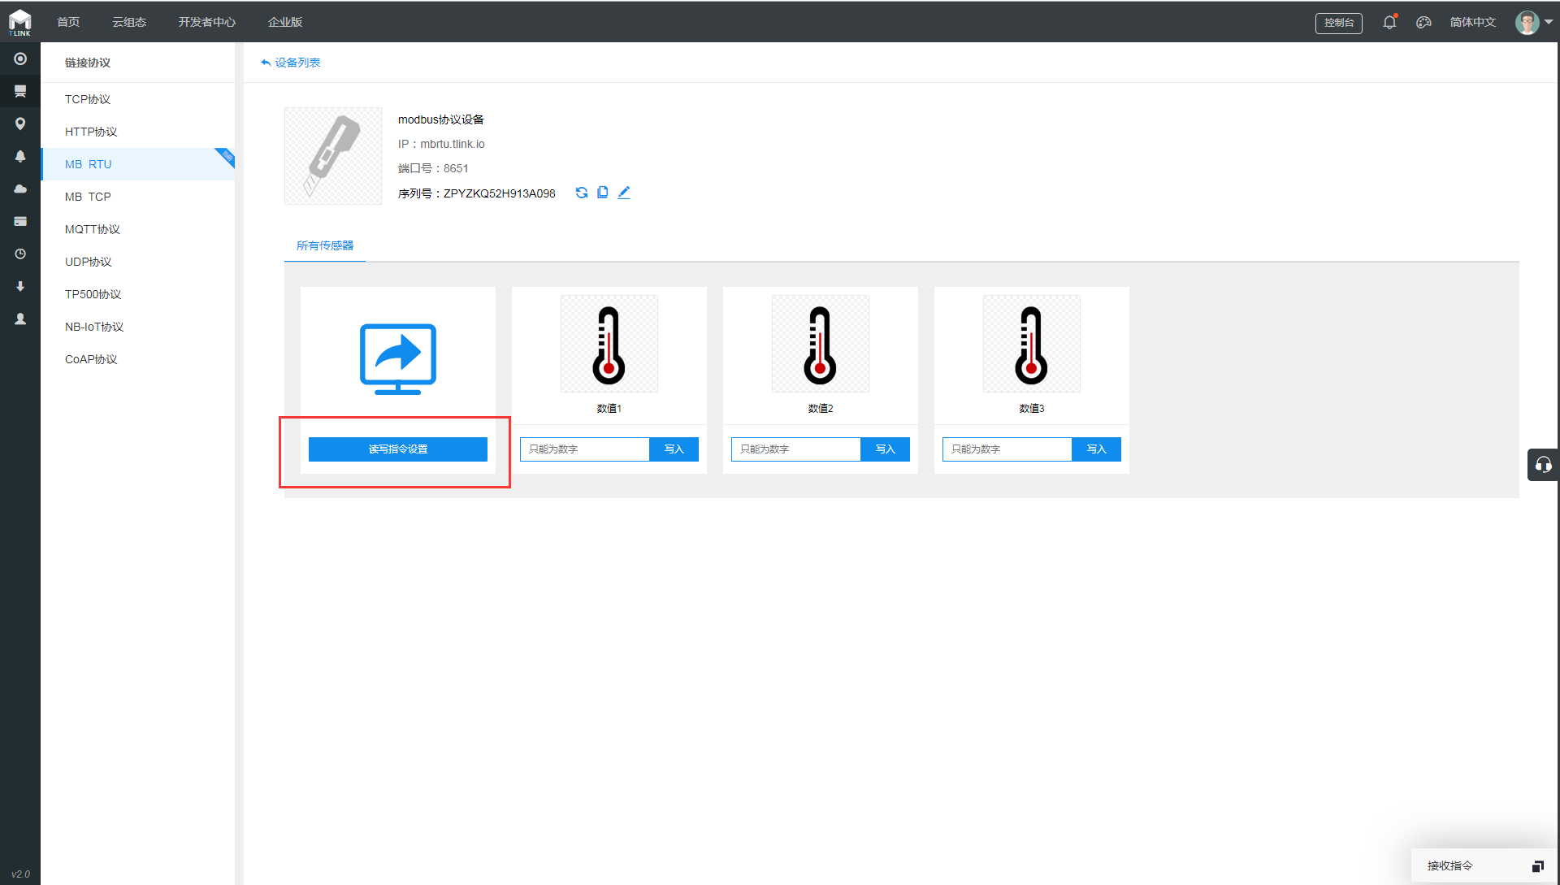The height and width of the screenshot is (885, 1560).
Task: Select MB TCP protocol in sidebar
Action: [88, 197]
